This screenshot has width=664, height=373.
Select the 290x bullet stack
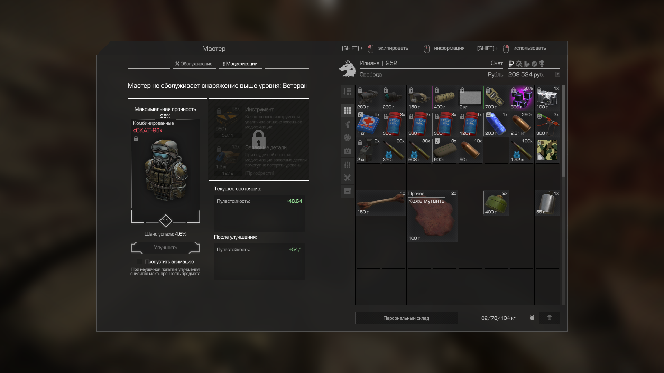[522, 124]
